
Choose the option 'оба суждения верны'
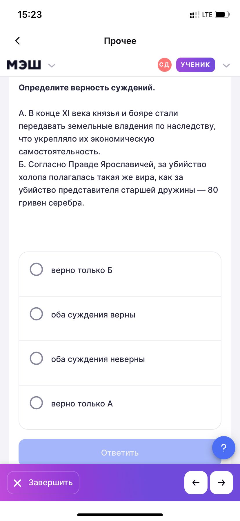click(37, 314)
